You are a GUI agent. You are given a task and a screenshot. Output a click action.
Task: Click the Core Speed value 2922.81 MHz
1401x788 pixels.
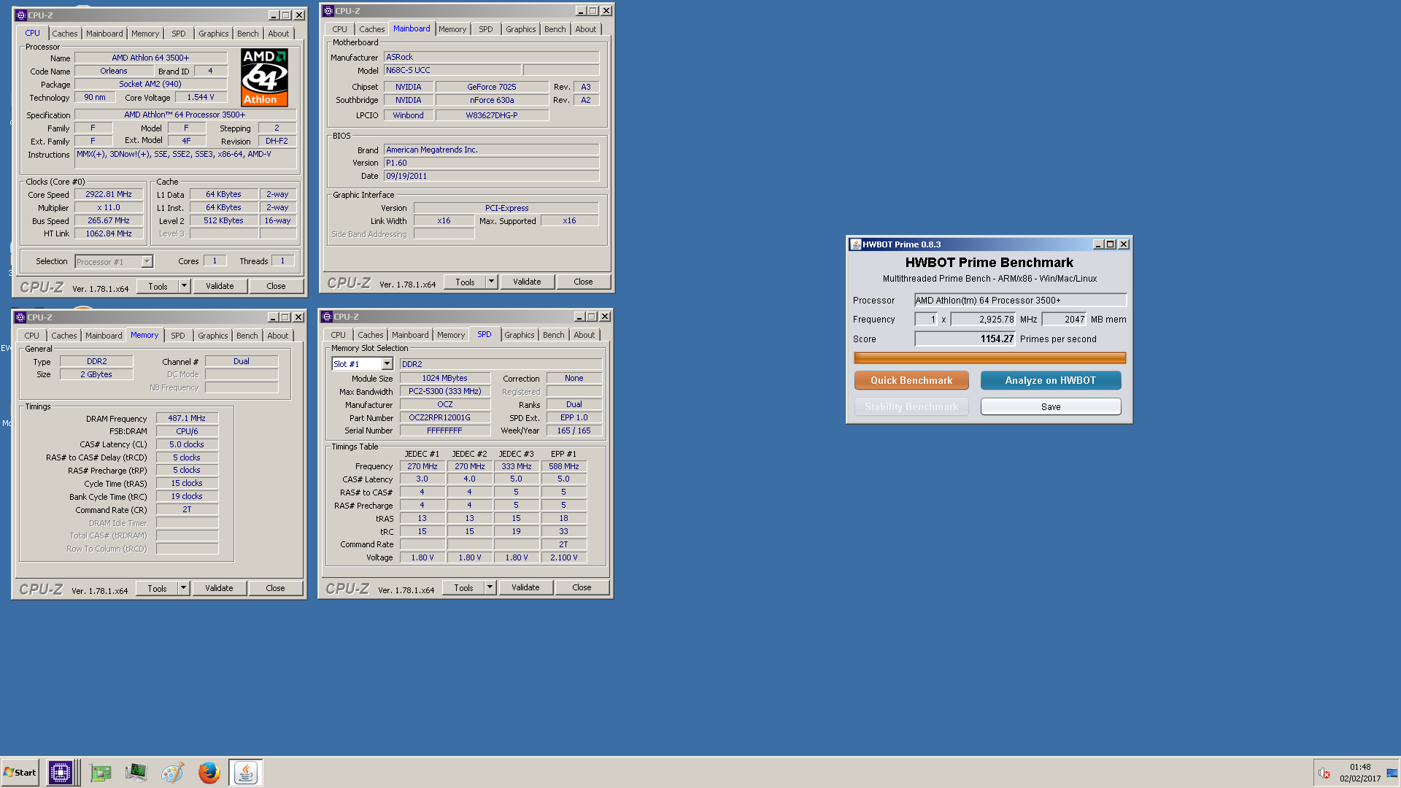109,194
